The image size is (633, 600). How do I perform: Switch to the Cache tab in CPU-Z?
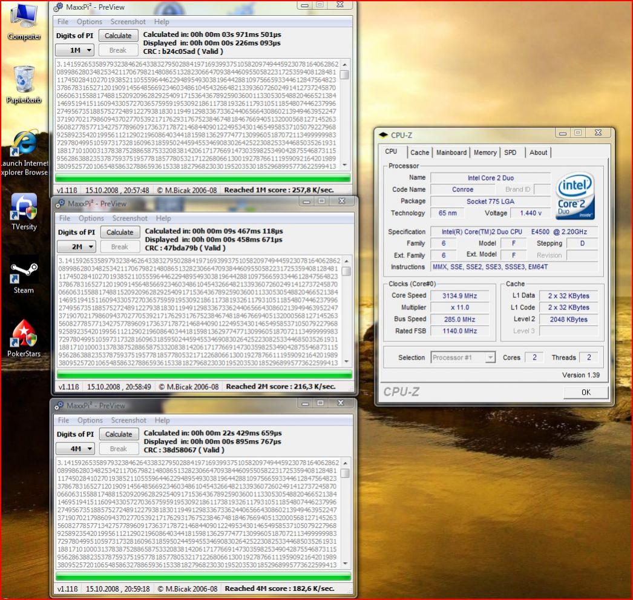click(x=420, y=153)
